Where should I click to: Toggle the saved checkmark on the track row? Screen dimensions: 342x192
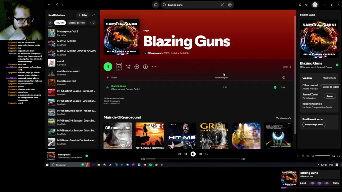point(275,87)
